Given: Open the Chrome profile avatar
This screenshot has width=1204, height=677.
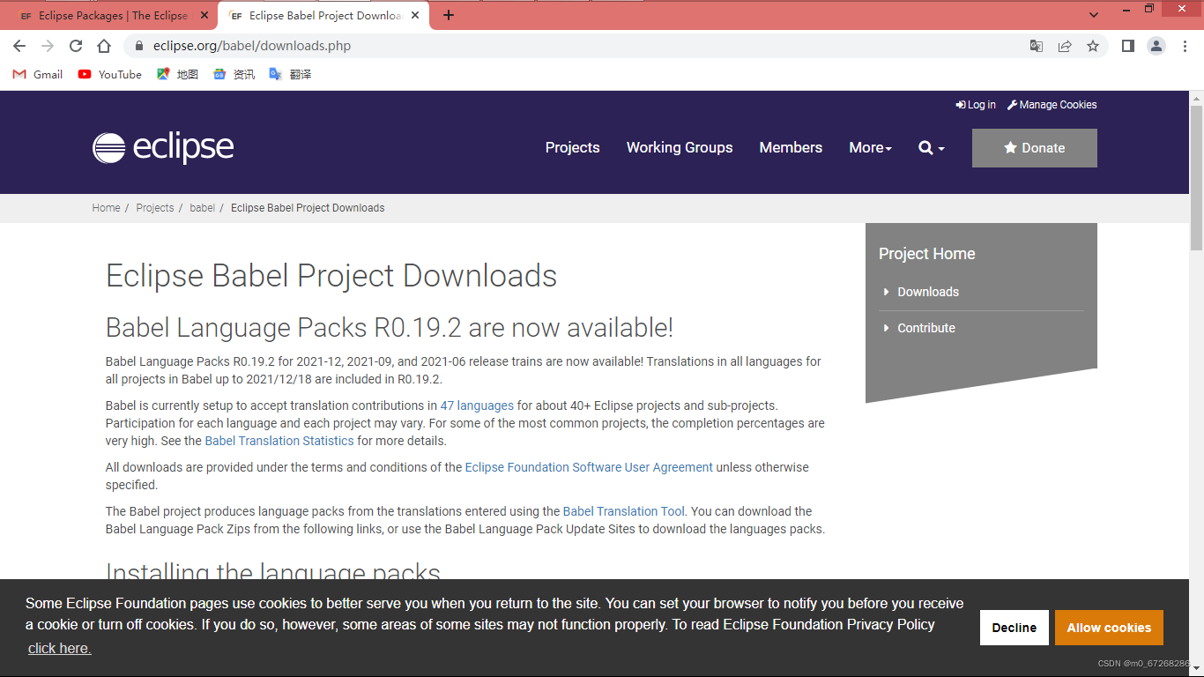Looking at the screenshot, I should [1156, 46].
